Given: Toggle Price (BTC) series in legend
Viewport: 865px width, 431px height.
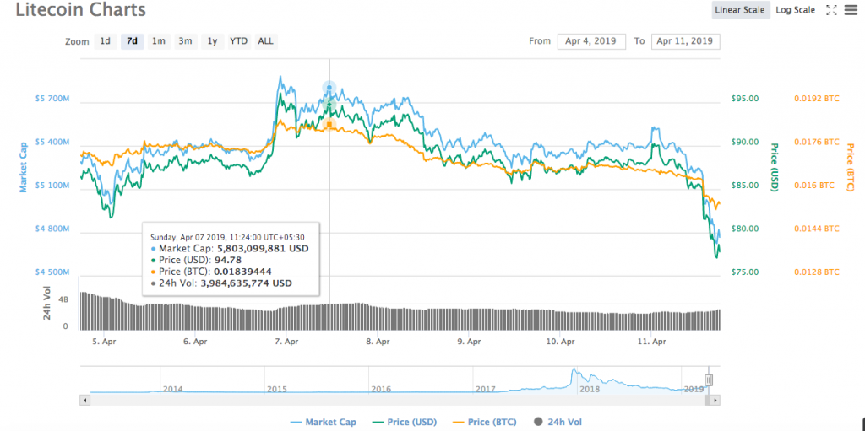Looking at the screenshot, I should 485,423.
